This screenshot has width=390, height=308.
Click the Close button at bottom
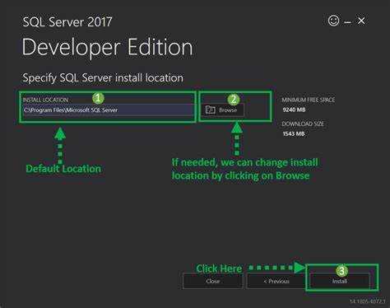coord(213,281)
